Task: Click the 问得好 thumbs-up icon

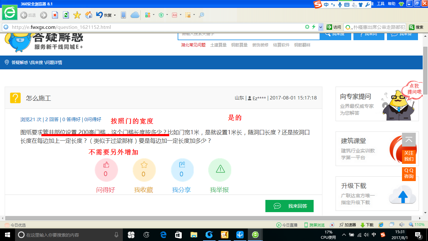Action: pyautogui.click(x=106, y=169)
